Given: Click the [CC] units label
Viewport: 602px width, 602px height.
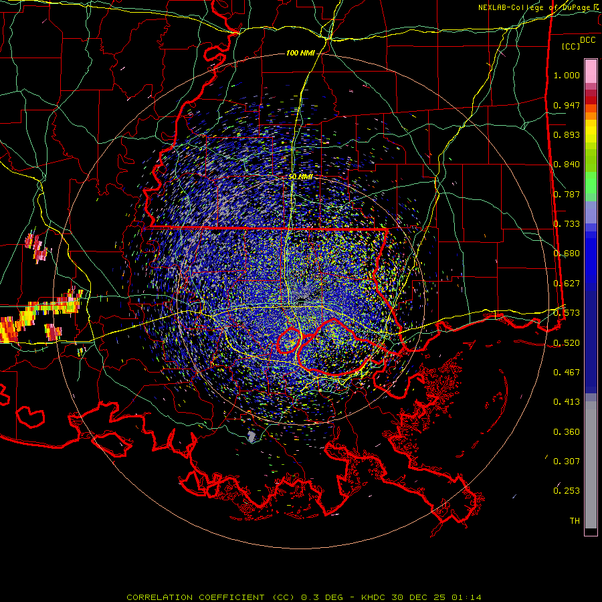Looking at the screenshot, I should (x=571, y=46).
